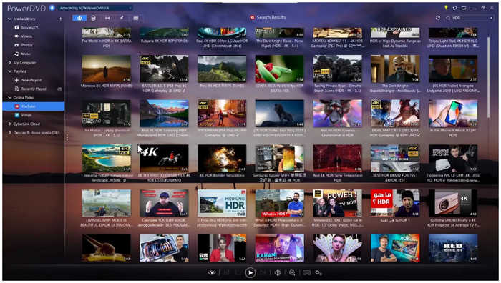
Task: Open the VR headset mode icon
Action: (x=307, y=273)
